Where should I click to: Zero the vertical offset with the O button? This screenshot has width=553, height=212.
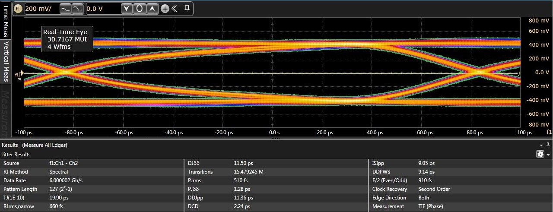click(x=139, y=9)
